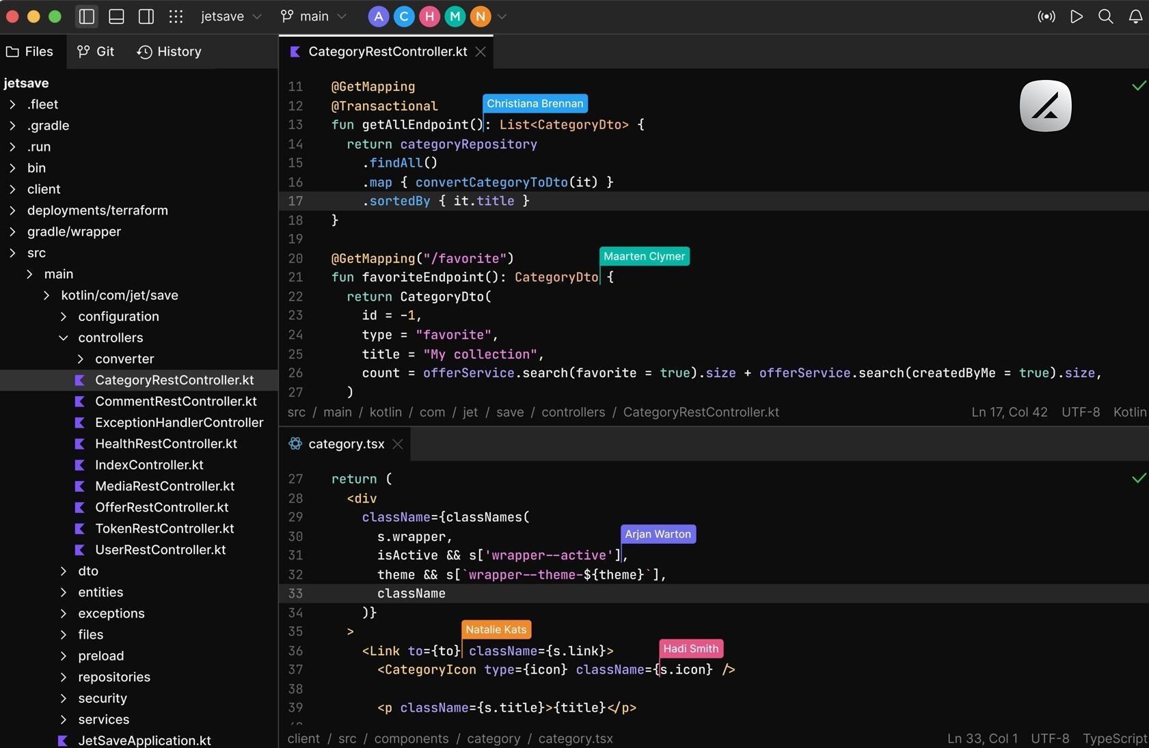This screenshot has height=748, width=1149.
Task: Open notifications bell icon
Action: 1135,16
